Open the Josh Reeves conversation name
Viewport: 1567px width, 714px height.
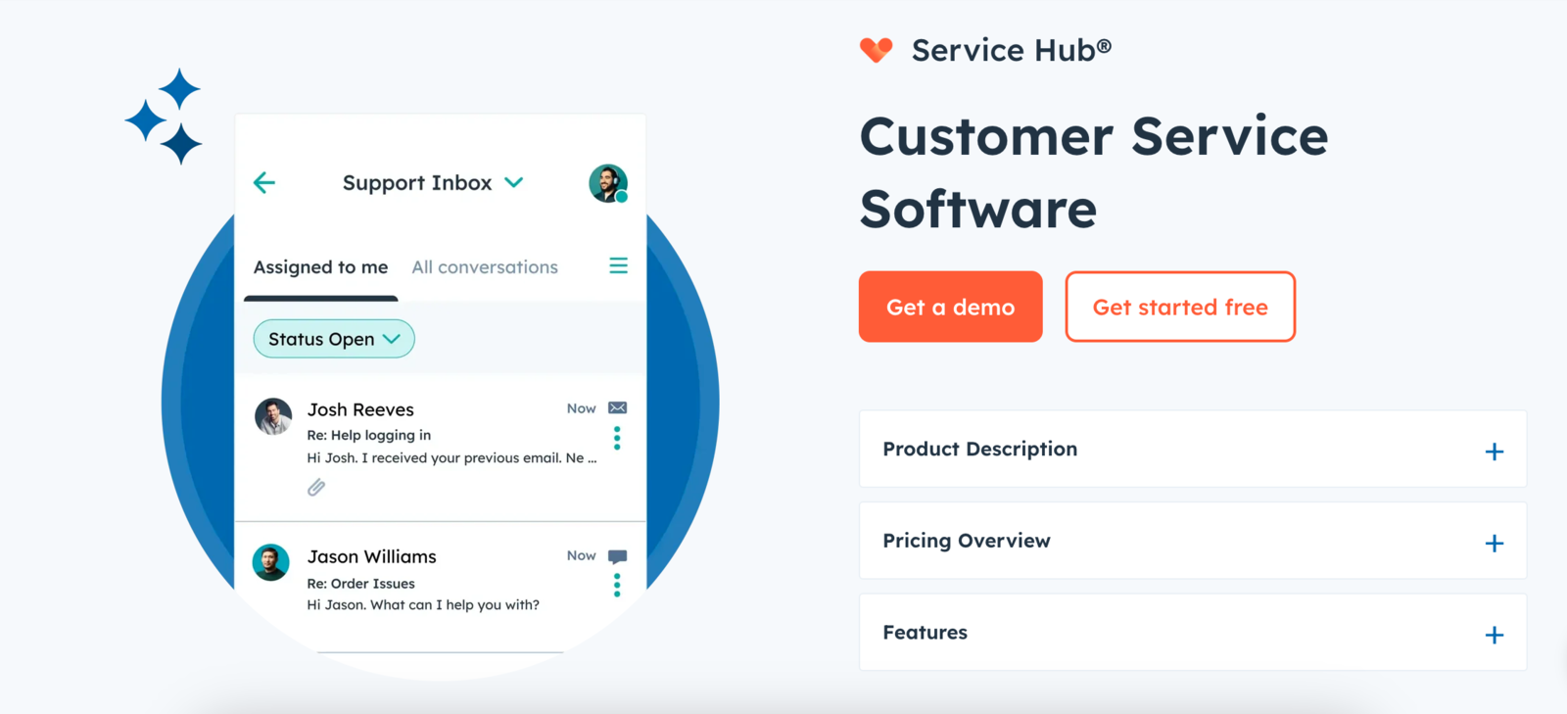[x=360, y=409]
